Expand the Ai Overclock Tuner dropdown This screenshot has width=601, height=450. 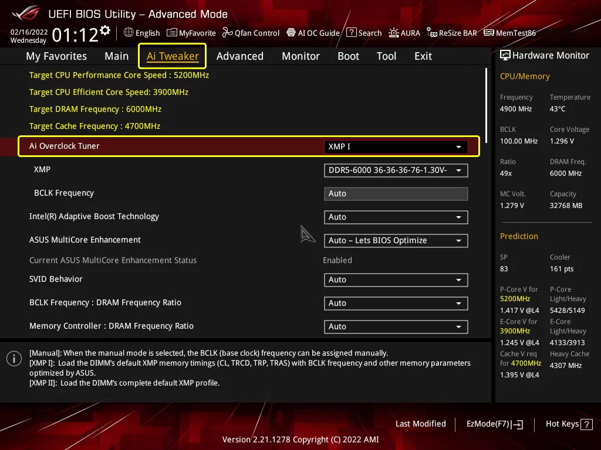click(396, 146)
